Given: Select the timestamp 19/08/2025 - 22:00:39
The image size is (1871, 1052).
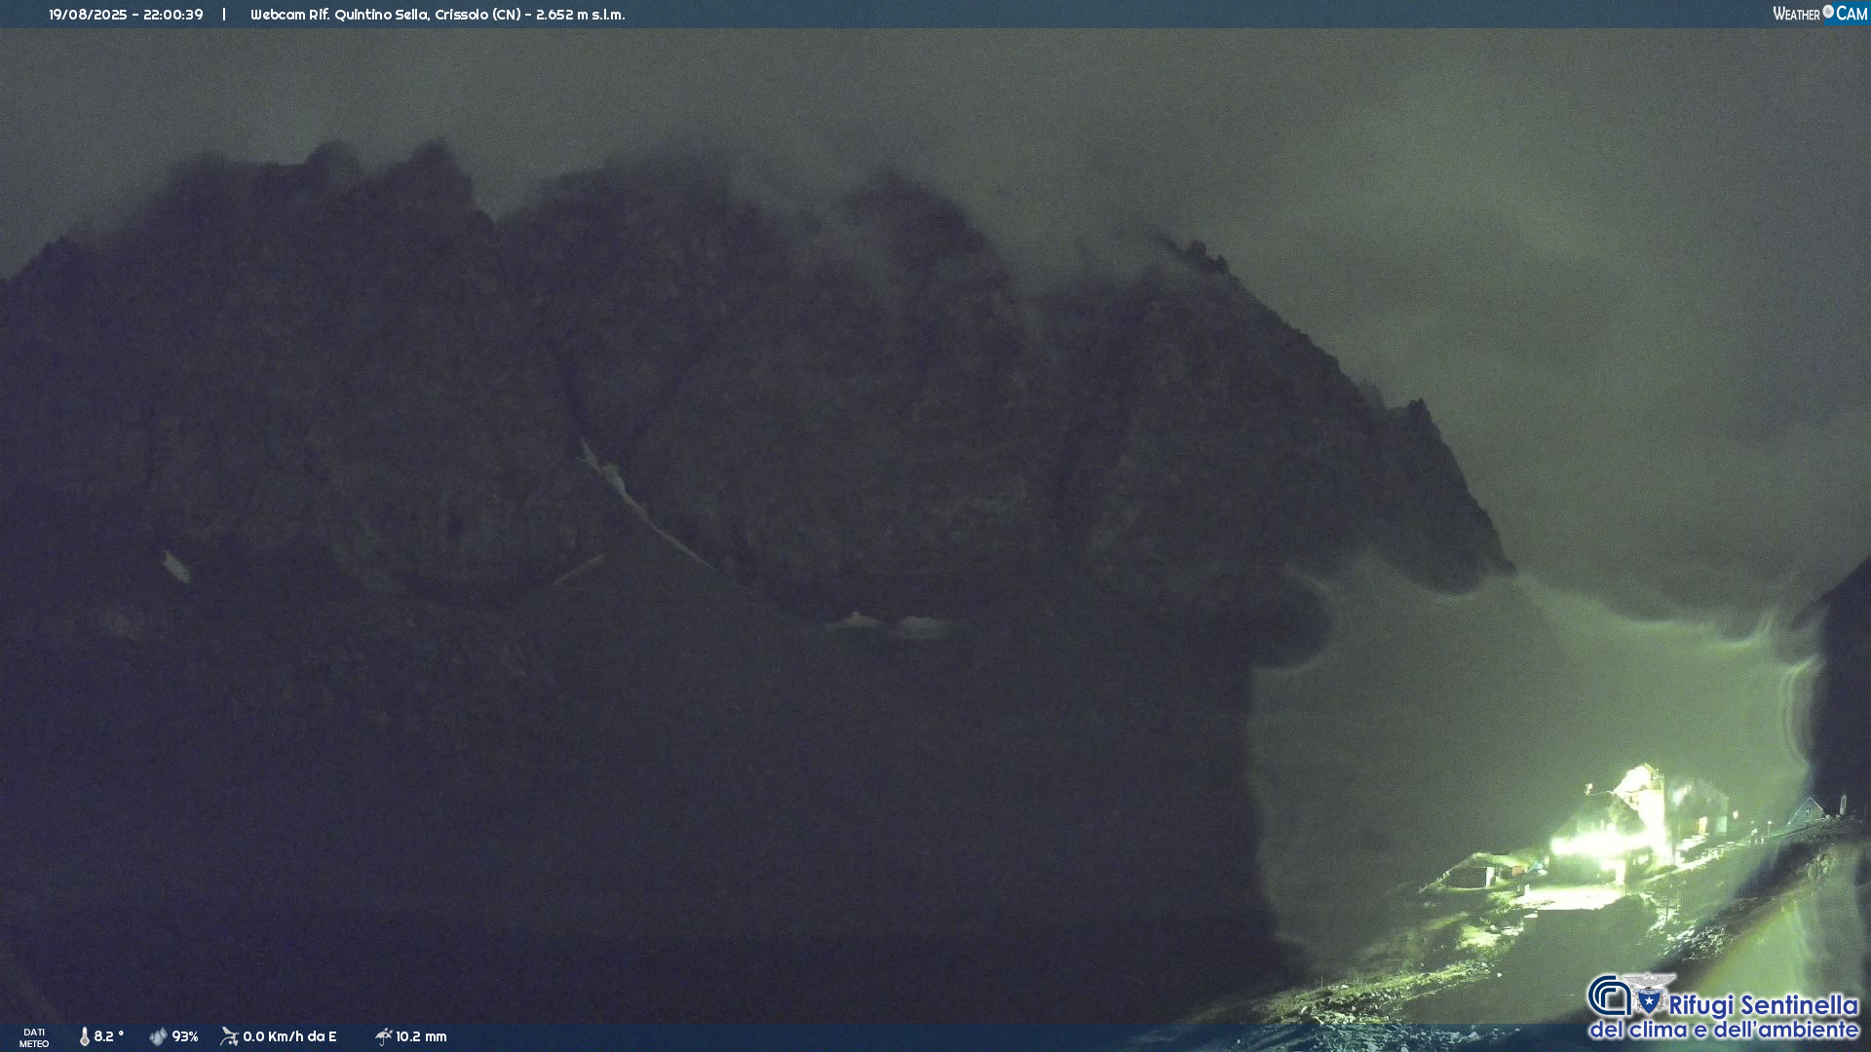Looking at the screenshot, I should (x=126, y=15).
